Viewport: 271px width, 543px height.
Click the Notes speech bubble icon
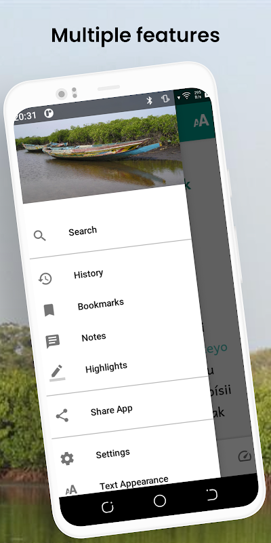53,341
